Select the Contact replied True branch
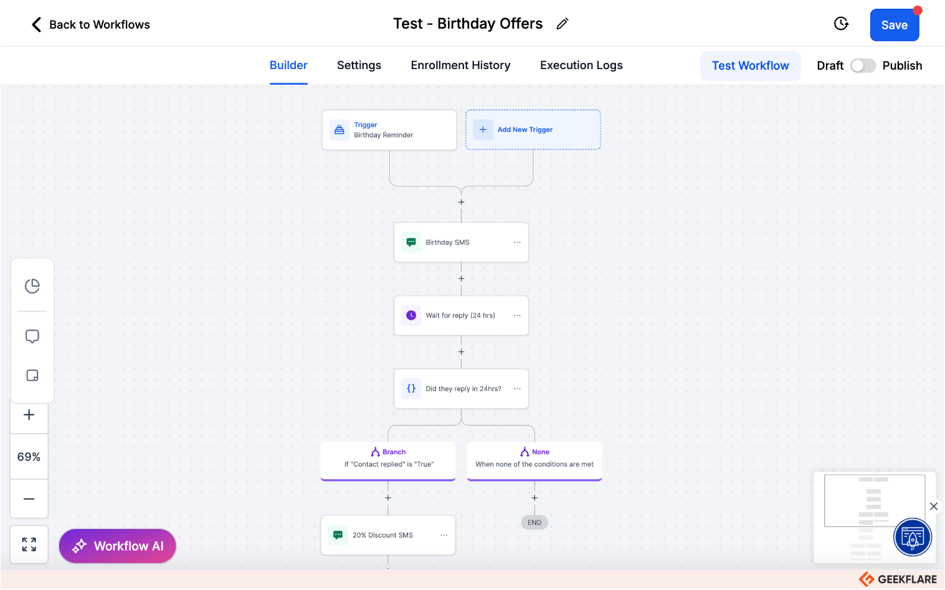Viewport: 945px width, 590px height. [x=388, y=461]
